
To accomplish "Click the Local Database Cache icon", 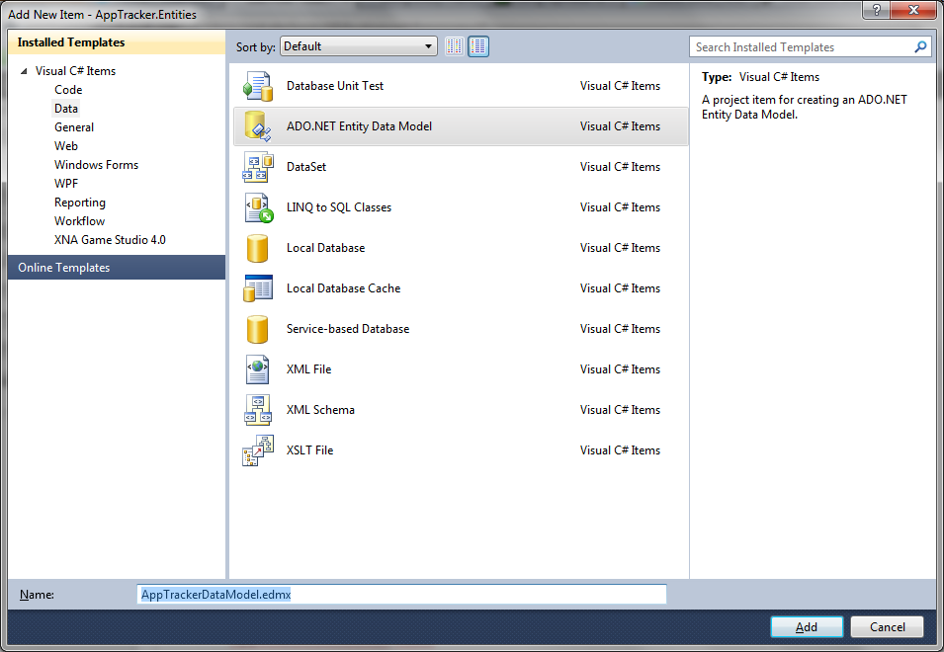I will click(258, 288).
